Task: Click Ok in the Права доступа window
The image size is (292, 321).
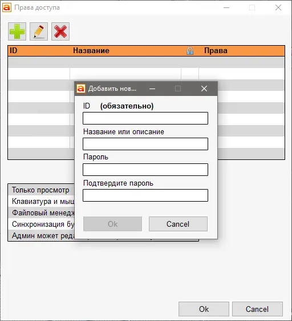Action: (204, 309)
